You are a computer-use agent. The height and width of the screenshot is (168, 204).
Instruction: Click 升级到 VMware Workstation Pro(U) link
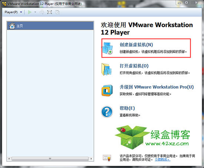pyautogui.click(x=157, y=87)
